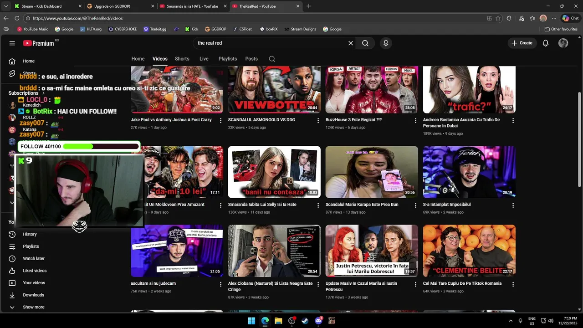Image resolution: width=583 pixels, height=328 pixels.
Task: Play the CLEMENTINE BELITE video thumbnail
Action: (469, 251)
